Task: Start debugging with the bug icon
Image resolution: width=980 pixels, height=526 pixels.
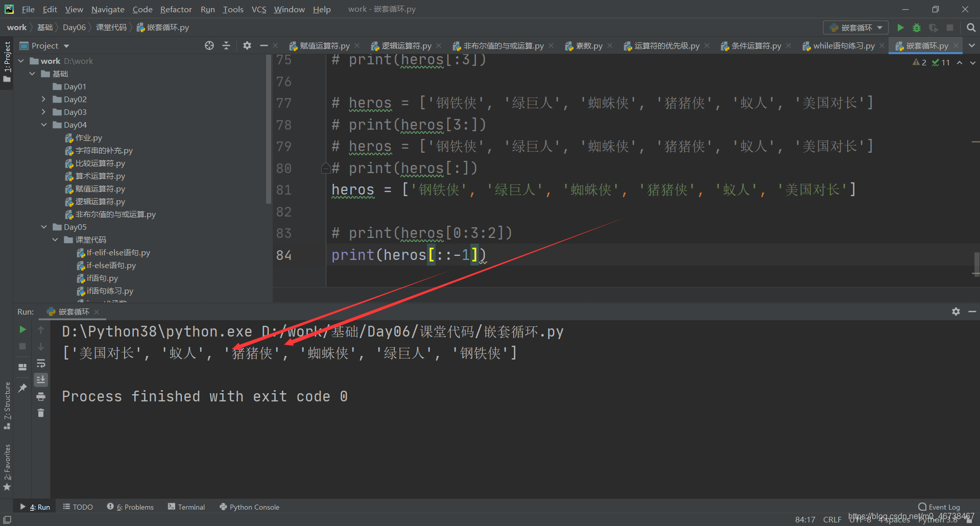Action: click(x=917, y=28)
